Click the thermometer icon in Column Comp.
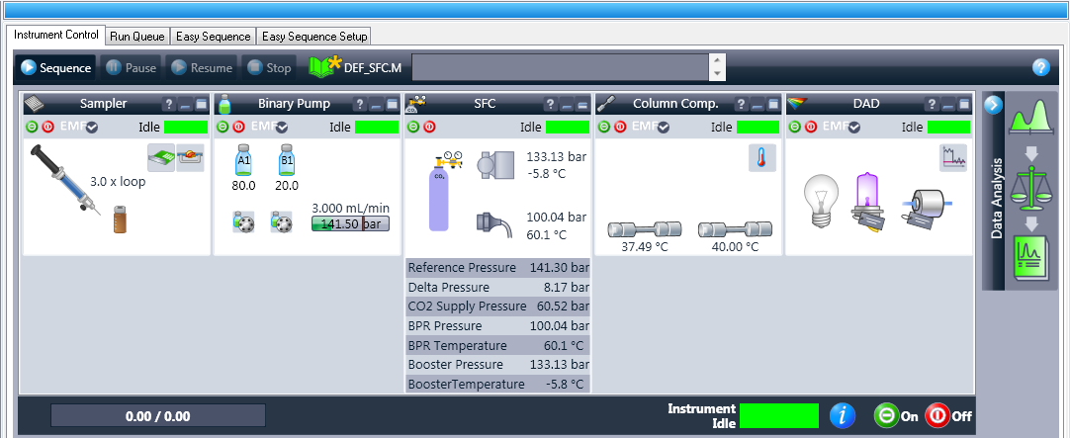The image size is (1070, 438). (x=762, y=158)
